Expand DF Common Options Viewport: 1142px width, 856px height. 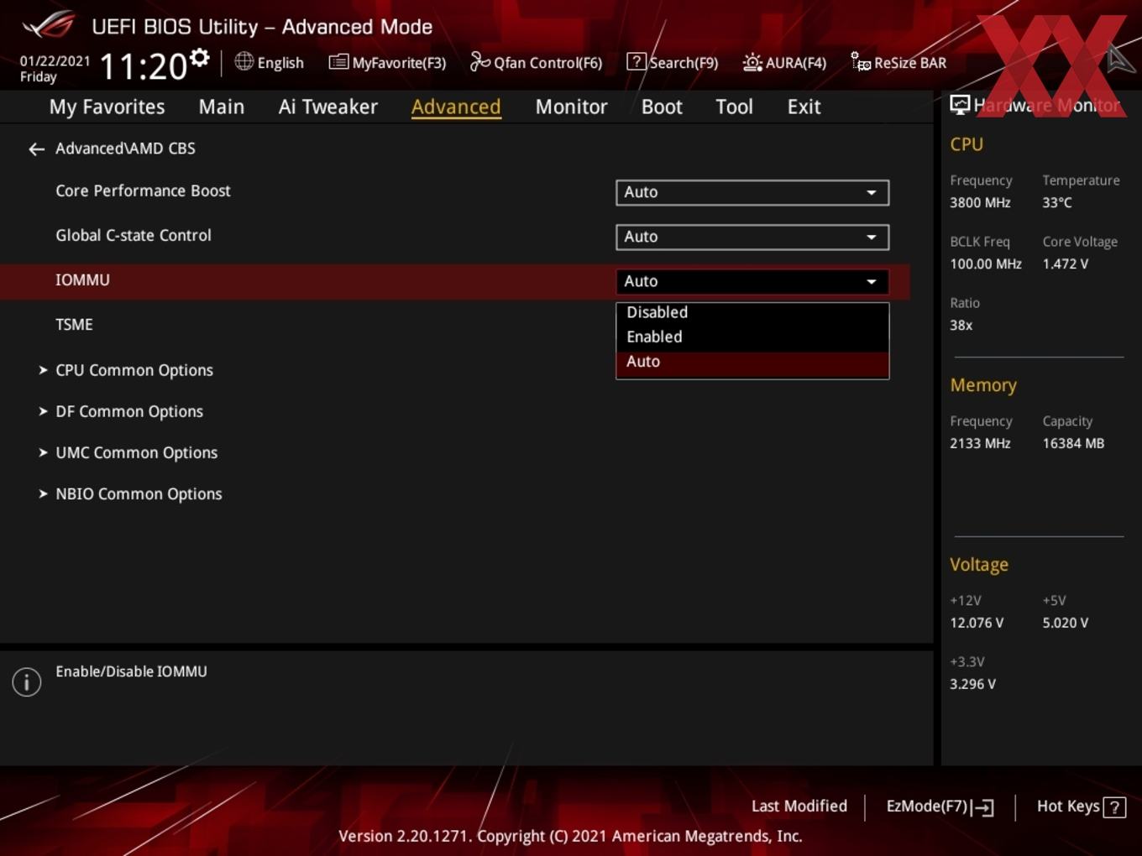click(128, 411)
